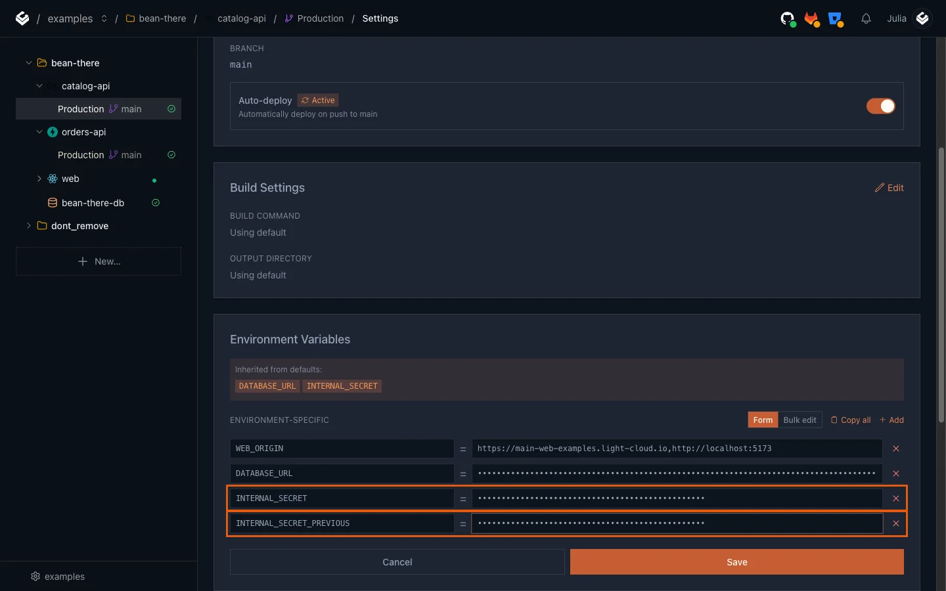Click the WEB_ORIGIN key field
The image size is (946, 591).
(x=342, y=449)
